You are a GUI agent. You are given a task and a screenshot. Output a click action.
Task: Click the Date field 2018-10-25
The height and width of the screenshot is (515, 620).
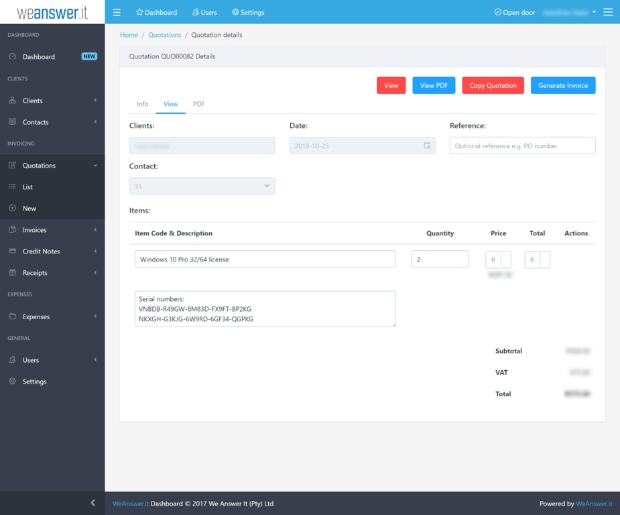[362, 146]
